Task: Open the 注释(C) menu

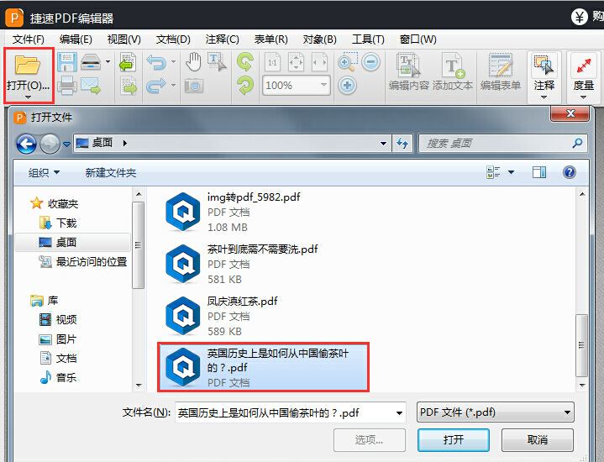Action: [223, 39]
